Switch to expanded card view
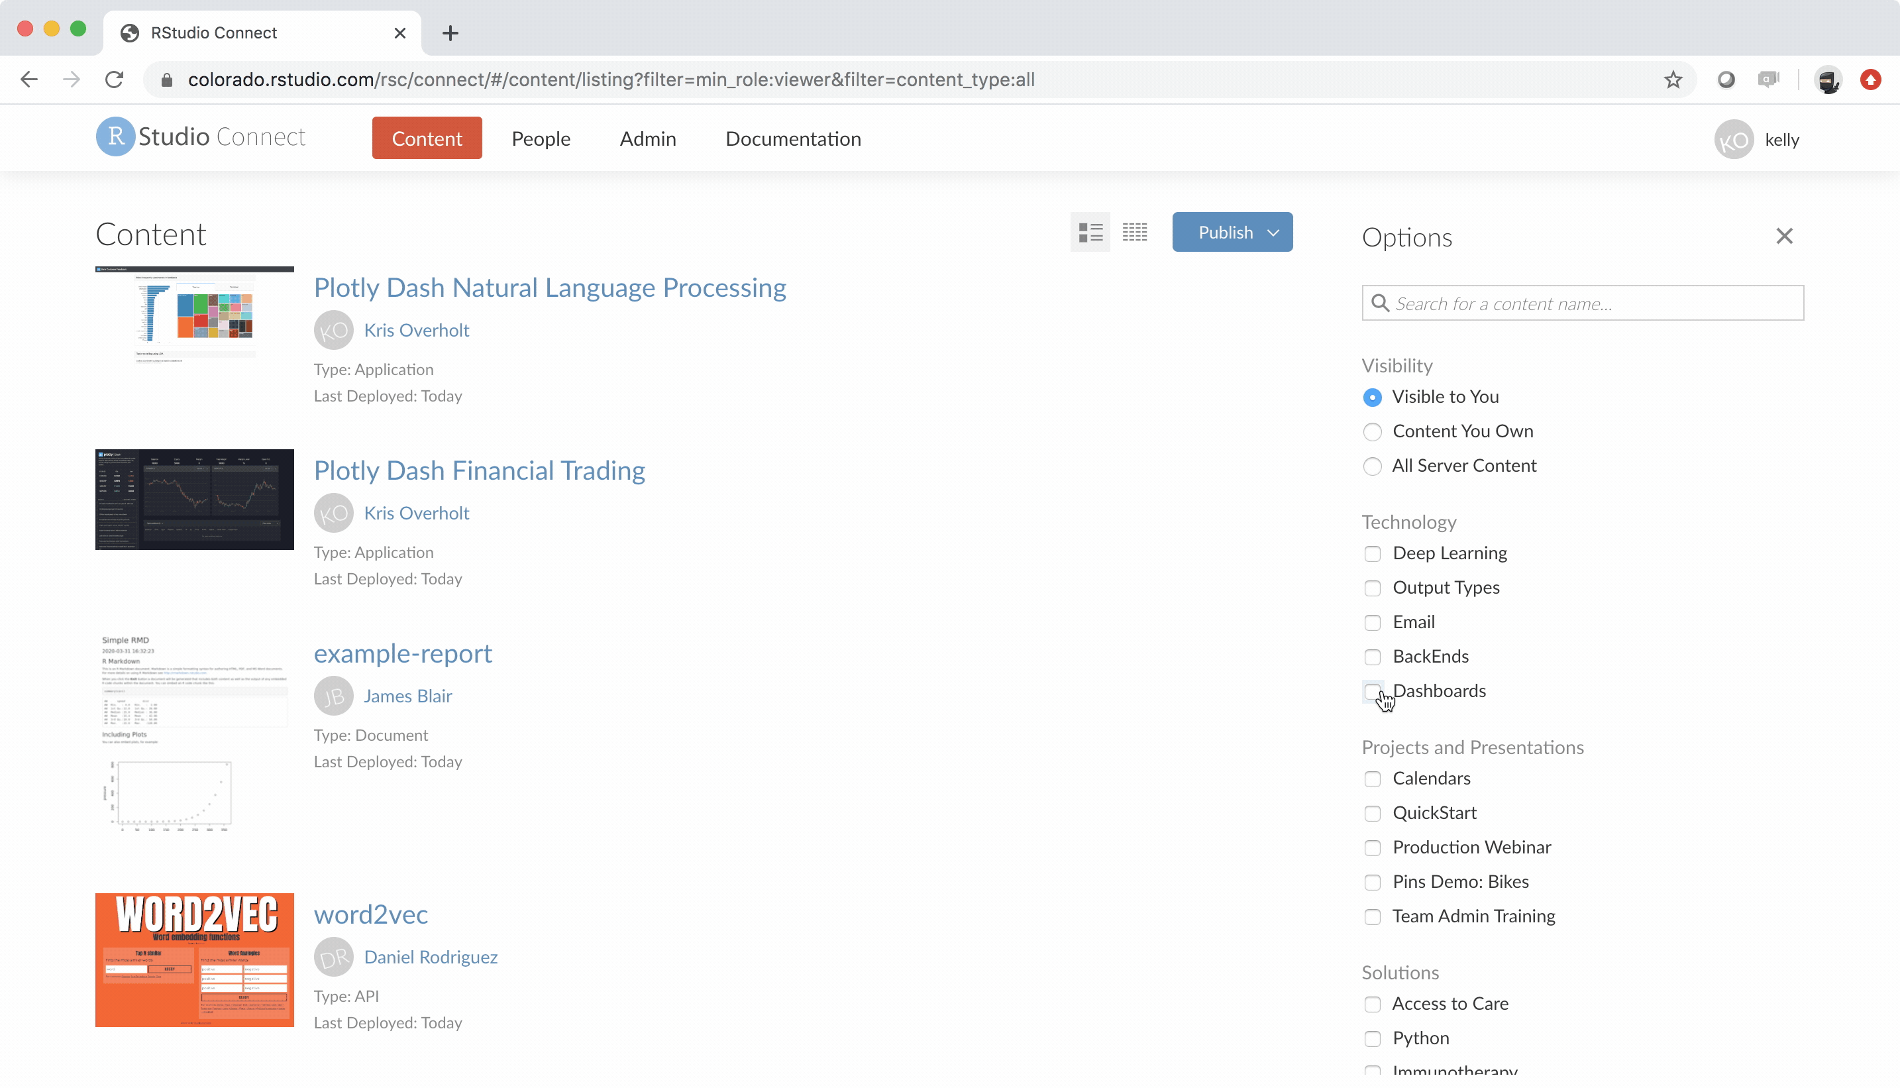 coord(1090,233)
